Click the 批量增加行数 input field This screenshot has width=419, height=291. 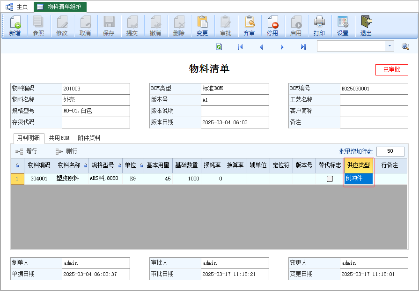[x=390, y=151]
